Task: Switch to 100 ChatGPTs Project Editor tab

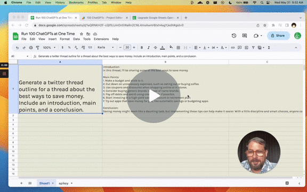Action: tap(104, 18)
